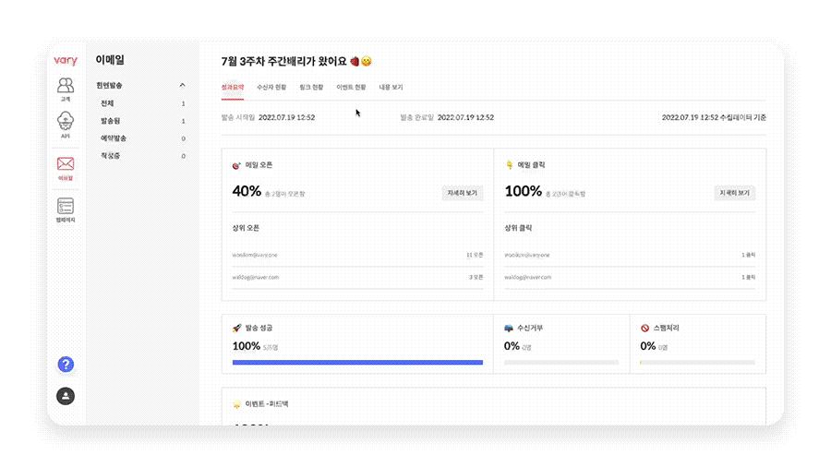Image resolution: width=831 pixels, height=467 pixels.
Task: Click the mailbox icon beside 수신거부
Action: pyautogui.click(x=509, y=329)
